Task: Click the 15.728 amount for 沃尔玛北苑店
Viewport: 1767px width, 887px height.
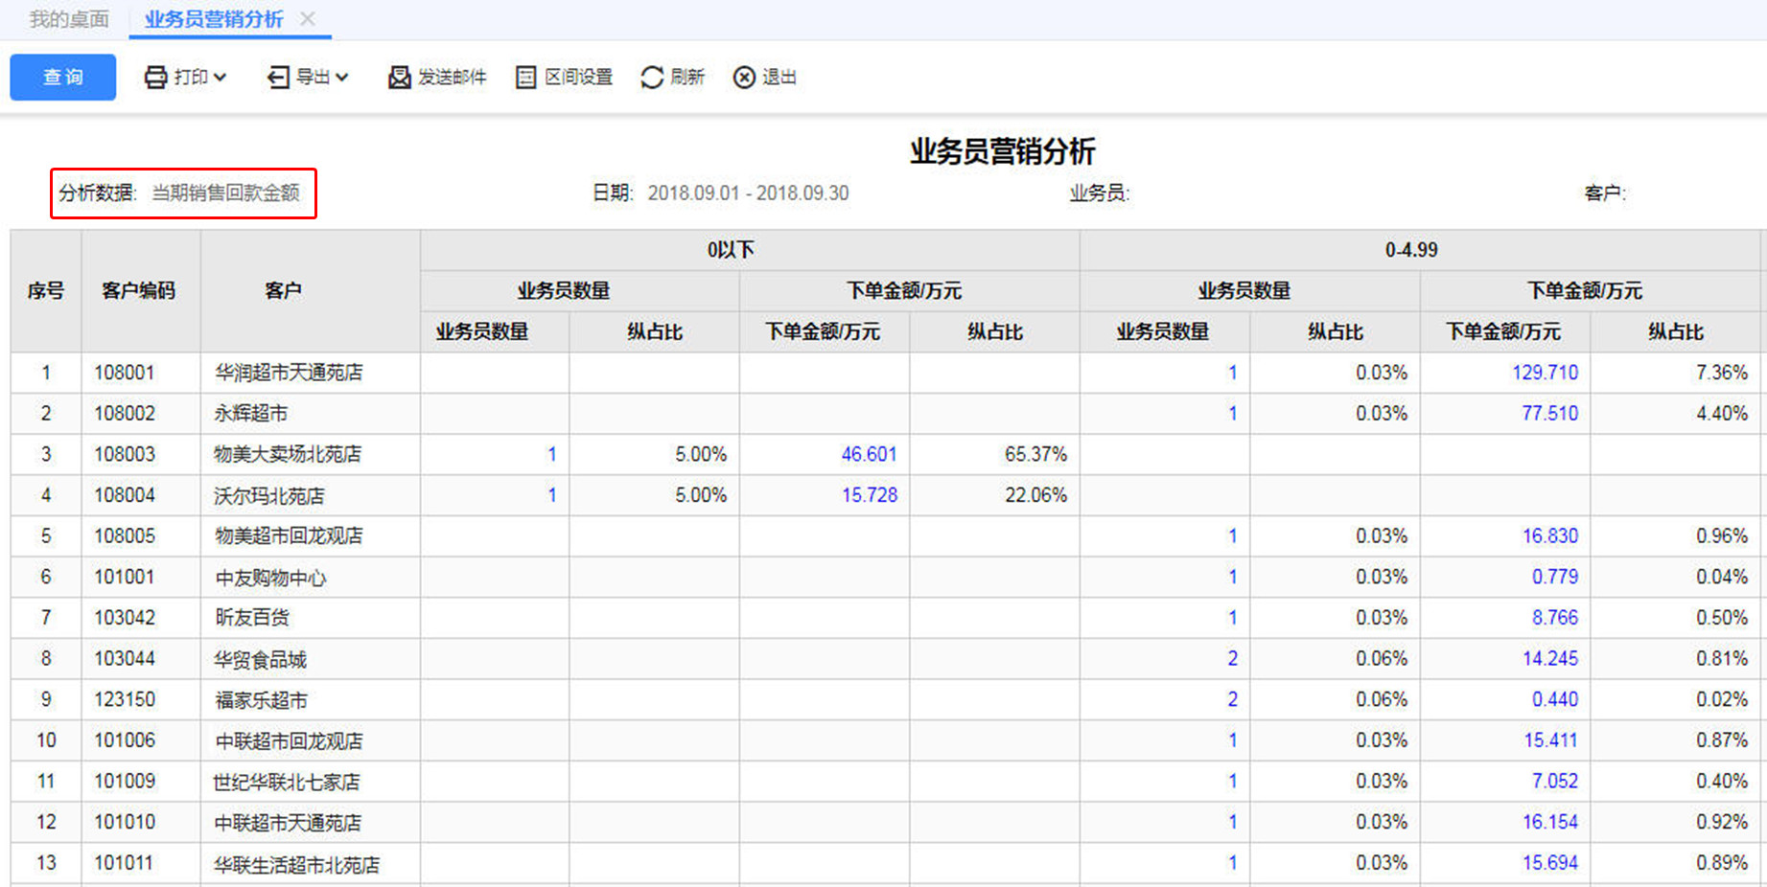Action: tap(870, 495)
